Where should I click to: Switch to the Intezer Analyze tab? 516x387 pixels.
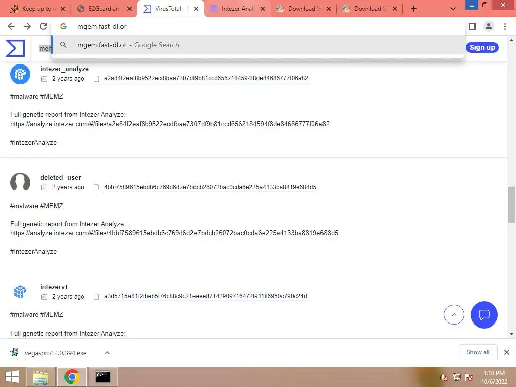coord(237,9)
